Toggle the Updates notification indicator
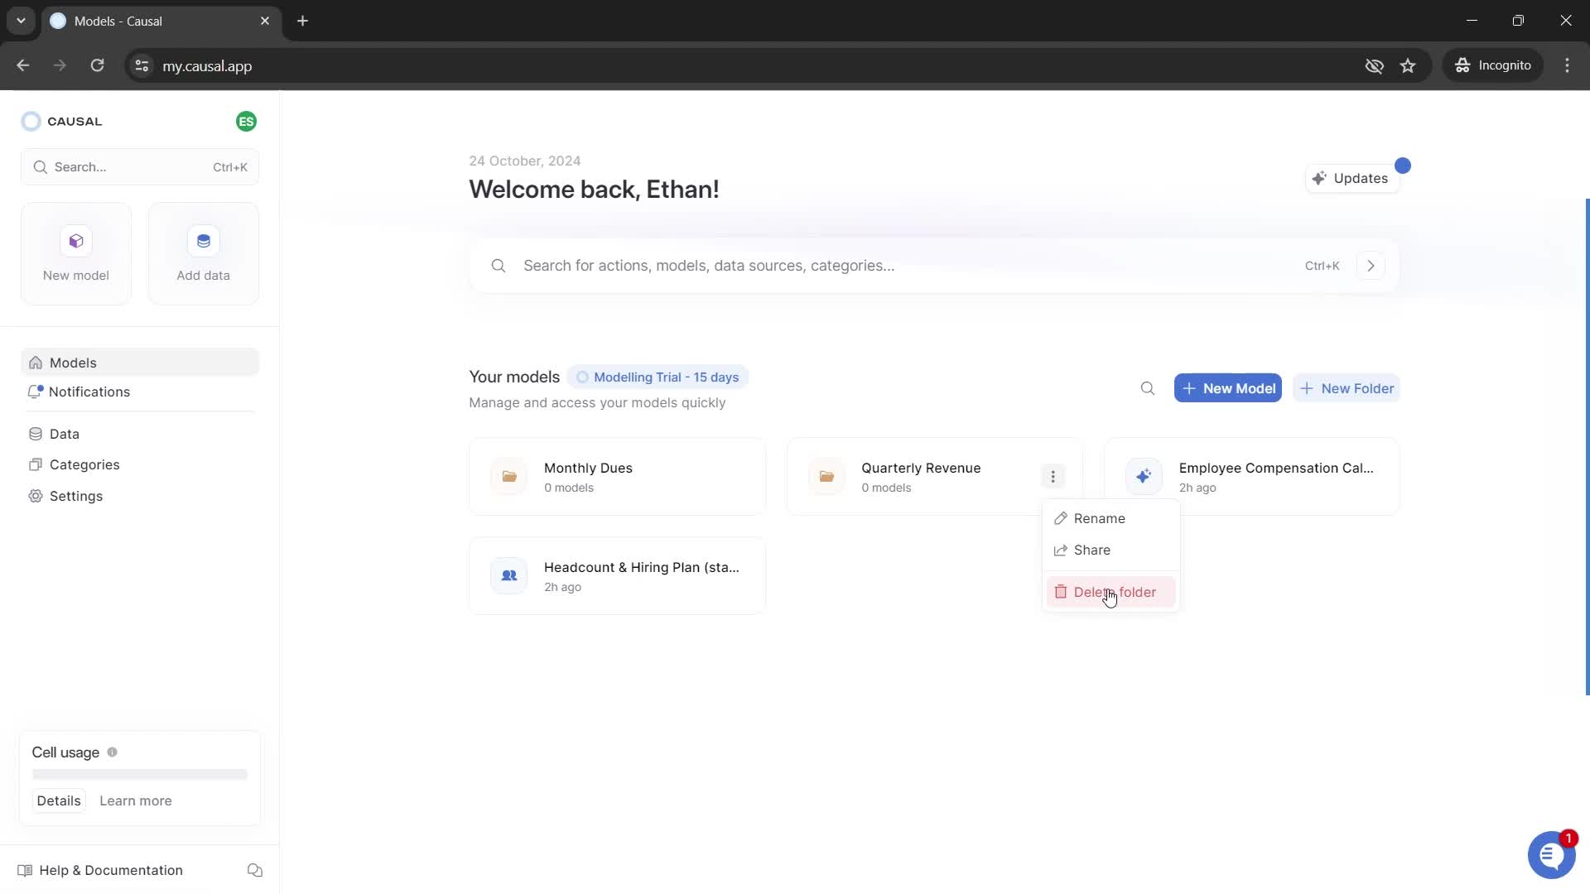This screenshot has height=894, width=1590. [1402, 165]
